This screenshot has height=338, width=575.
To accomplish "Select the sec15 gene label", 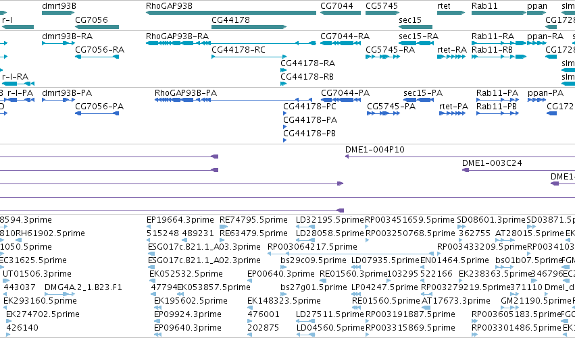I will point(410,20).
